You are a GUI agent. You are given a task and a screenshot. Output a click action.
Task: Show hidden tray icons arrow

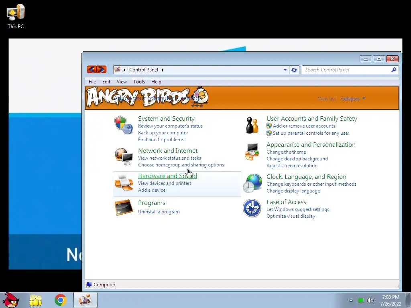(351, 300)
